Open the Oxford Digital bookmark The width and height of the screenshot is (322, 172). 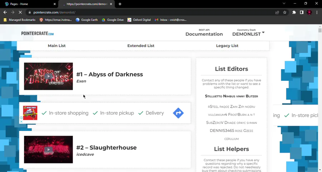[139, 20]
